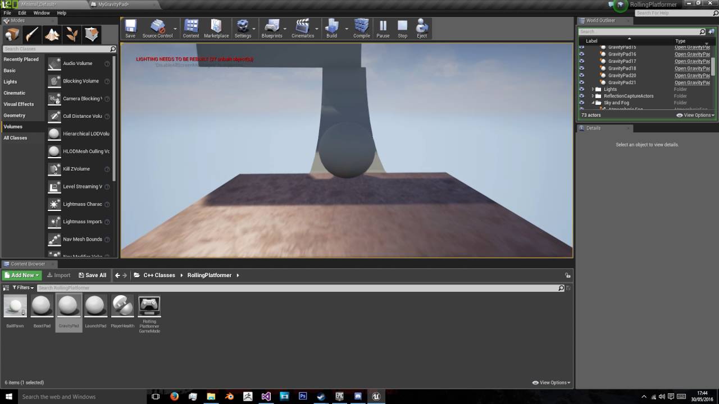Open the Settings toolbar icon
Image resolution: width=719 pixels, height=404 pixels.
pos(243,29)
